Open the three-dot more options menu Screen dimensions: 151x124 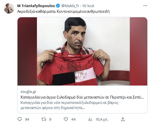(x=145, y=6)
